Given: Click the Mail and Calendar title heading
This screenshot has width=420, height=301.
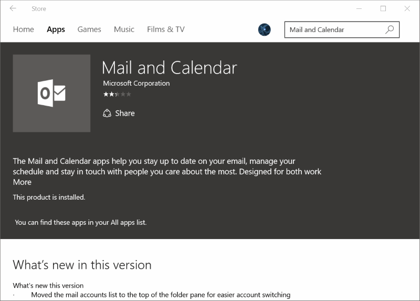Looking at the screenshot, I should click(x=169, y=68).
